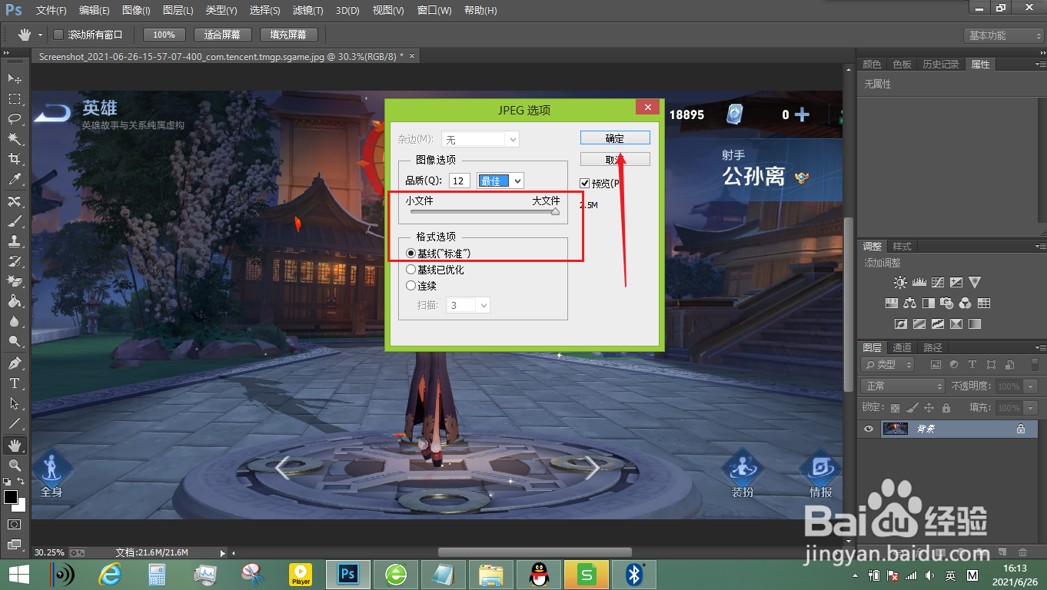1047x590 pixels.
Task: Add a Photo Filter adjustment
Action: pyautogui.click(x=947, y=303)
